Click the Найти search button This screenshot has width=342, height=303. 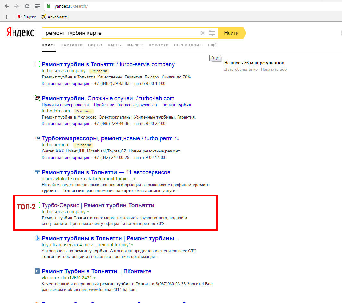click(x=232, y=33)
